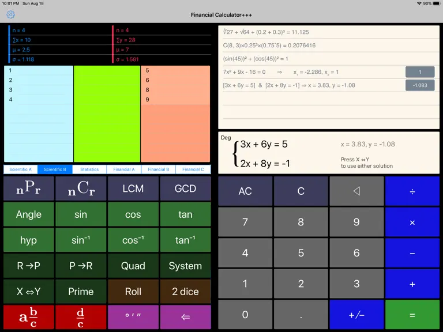The width and height of the screenshot is (443, 332).
Task: Tap the d/c improper fraction key
Action: tap(81, 317)
